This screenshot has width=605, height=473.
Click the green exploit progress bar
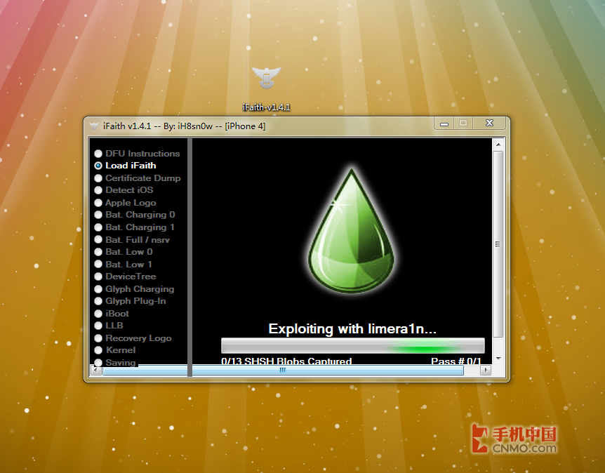point(352,346)
